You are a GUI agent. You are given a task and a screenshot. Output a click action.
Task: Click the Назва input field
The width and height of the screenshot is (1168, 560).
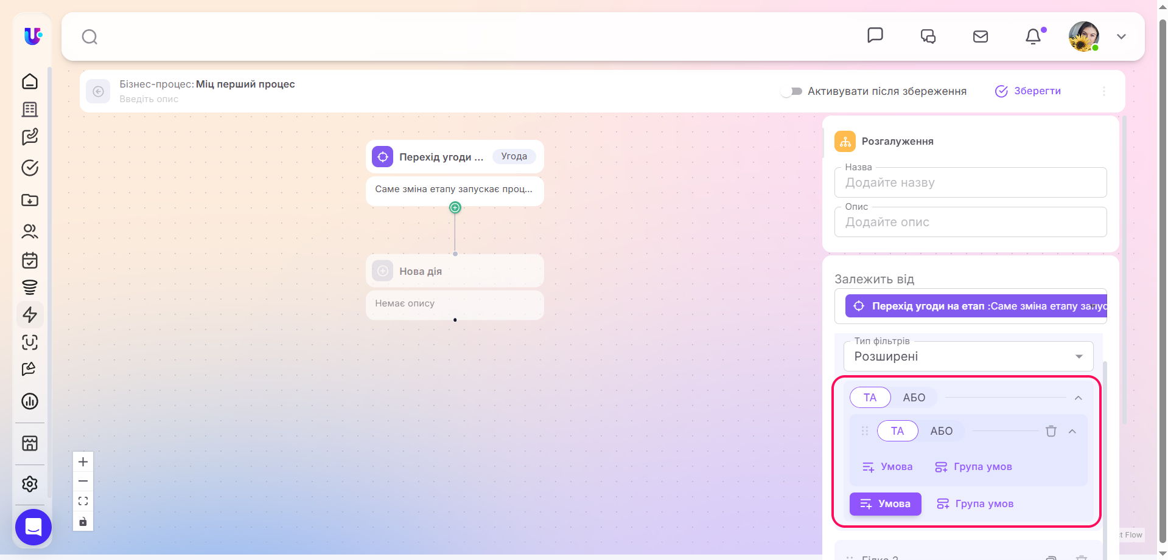pyautogui.click(x=970, y=182)
